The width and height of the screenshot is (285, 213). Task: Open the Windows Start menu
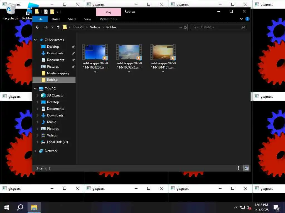point(7,207)
